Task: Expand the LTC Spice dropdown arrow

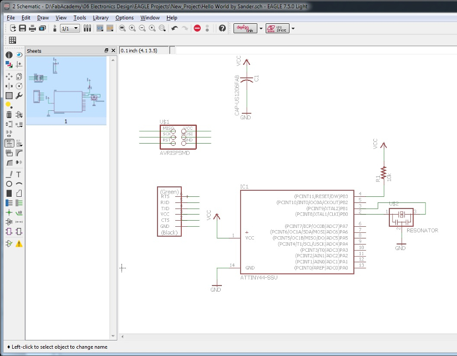Action: tap(293, 28)
